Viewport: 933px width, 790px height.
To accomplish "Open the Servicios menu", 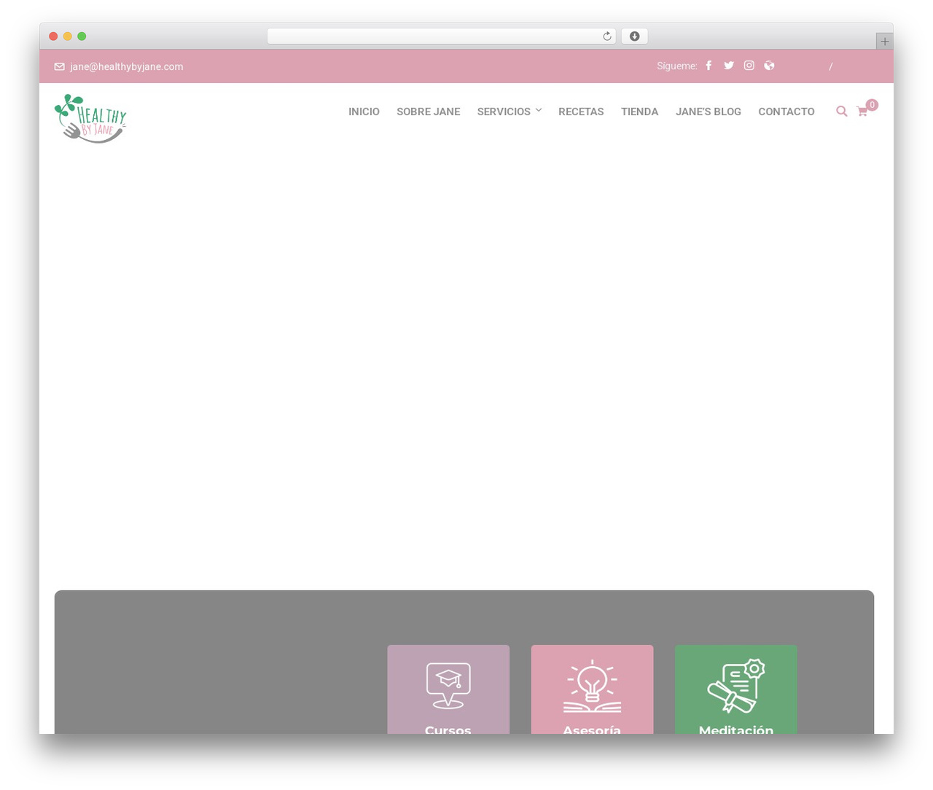I will pyautogui.click(x=504, y=112).
